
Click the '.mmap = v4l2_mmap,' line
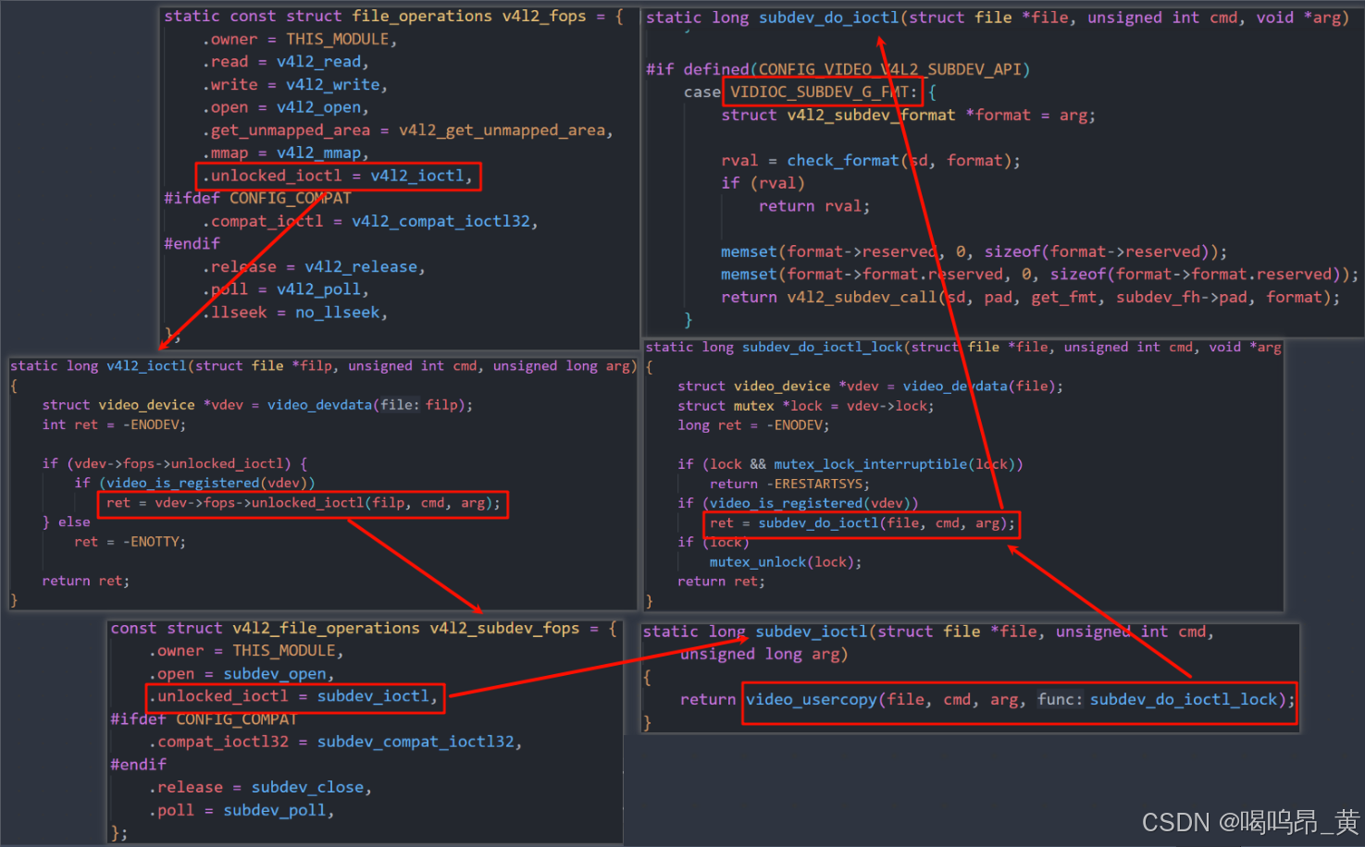click(285, 153)
